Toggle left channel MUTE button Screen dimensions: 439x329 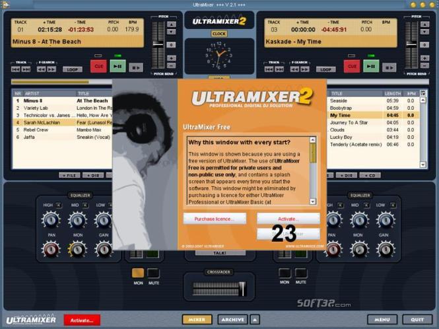pos(153,274)
